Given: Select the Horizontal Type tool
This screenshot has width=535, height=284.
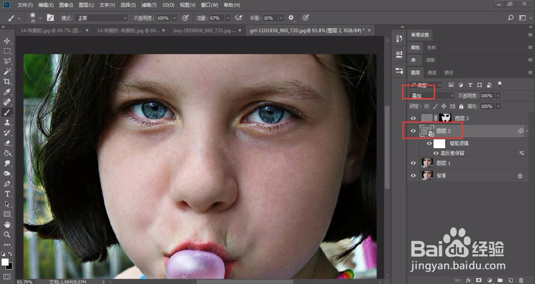Looking at the screenshot, I should [7, 194].
